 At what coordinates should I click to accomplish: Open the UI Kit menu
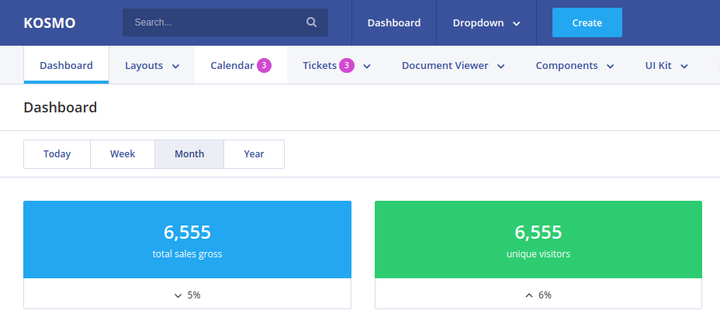coord(666,66)
